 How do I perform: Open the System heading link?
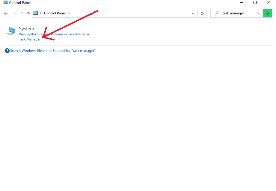pyautogui.click(x=26, y=29)
